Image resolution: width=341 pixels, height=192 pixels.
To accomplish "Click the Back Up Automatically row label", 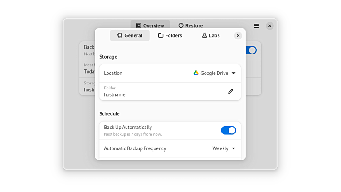I will pyautogui.click(x=128, y=128).
